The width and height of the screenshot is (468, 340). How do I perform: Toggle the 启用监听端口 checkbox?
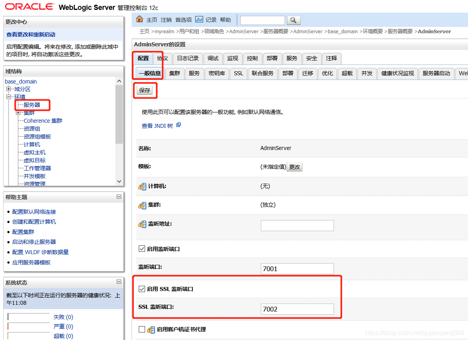pos(142,249)
